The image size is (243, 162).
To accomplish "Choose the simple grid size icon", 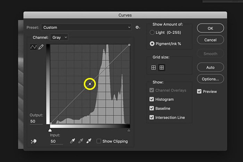I will click(x=153, y=68).
